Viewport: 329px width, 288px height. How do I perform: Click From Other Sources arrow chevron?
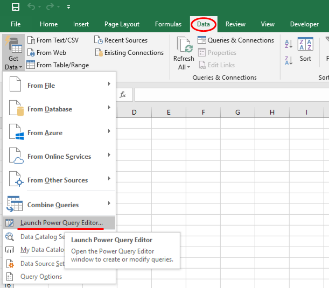(x=109, y=179)
